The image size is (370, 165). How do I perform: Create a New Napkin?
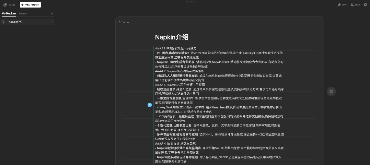30,5
